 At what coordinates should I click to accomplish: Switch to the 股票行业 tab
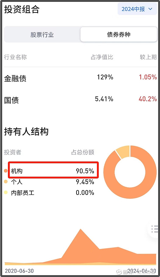(x=42, y=35)
